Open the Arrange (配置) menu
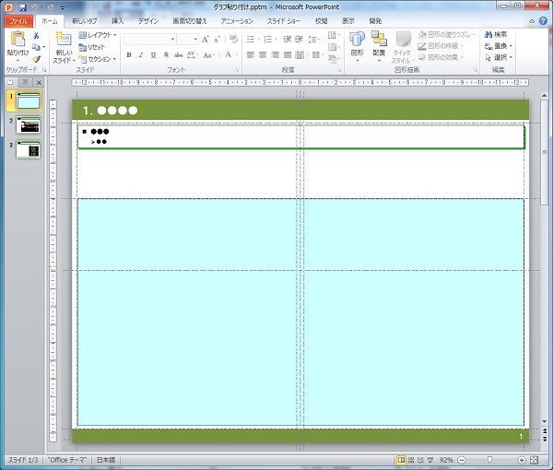 pos(379,45)
